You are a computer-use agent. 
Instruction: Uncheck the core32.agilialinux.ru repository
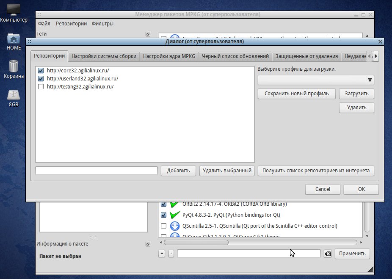pyautogui.click(x=41, y=71)
